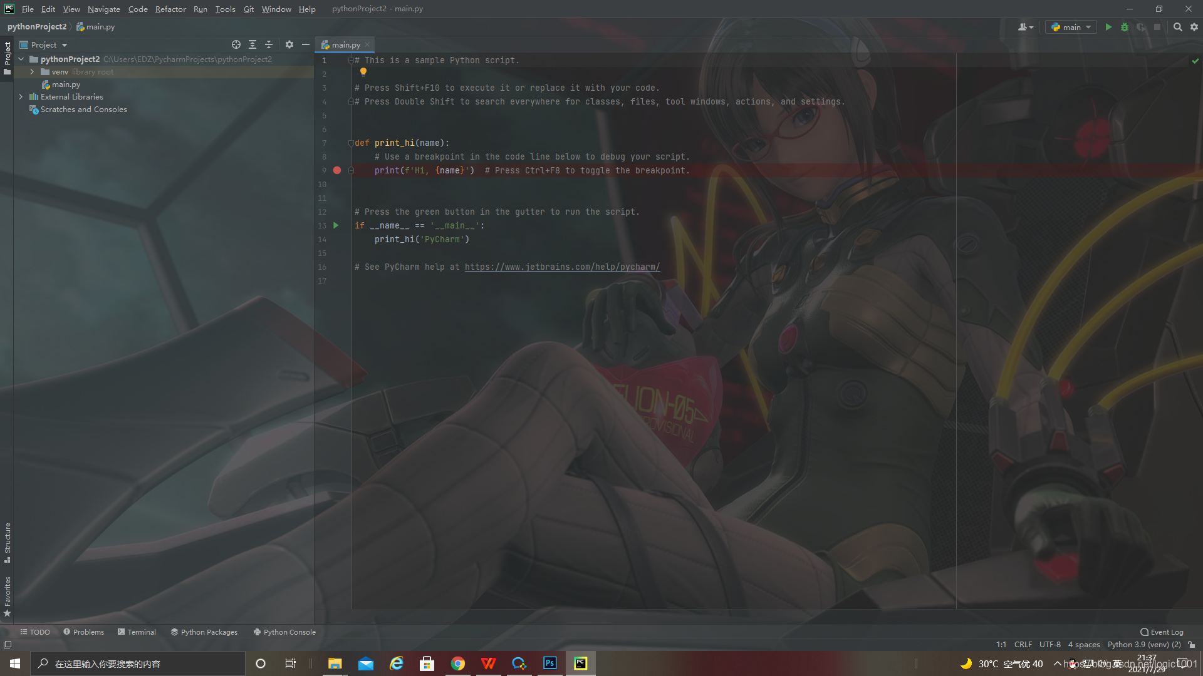Open the Problems tool window

83,632
